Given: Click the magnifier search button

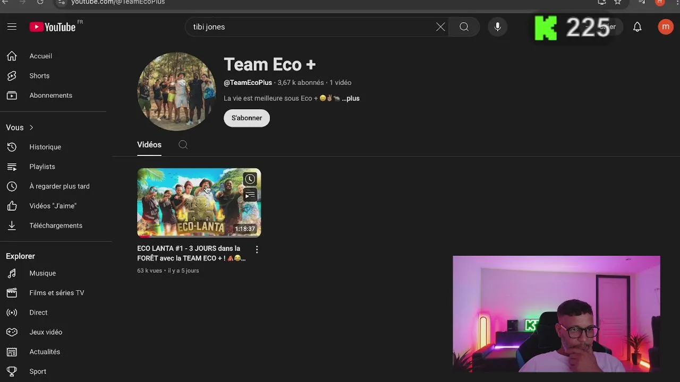Looking at the screenshot, I should [x=464, y=27].
